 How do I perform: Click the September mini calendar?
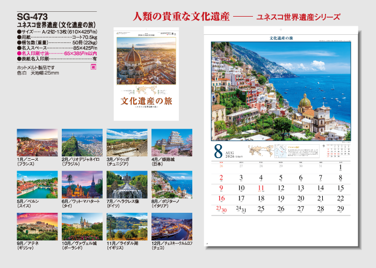coord(337,152)
